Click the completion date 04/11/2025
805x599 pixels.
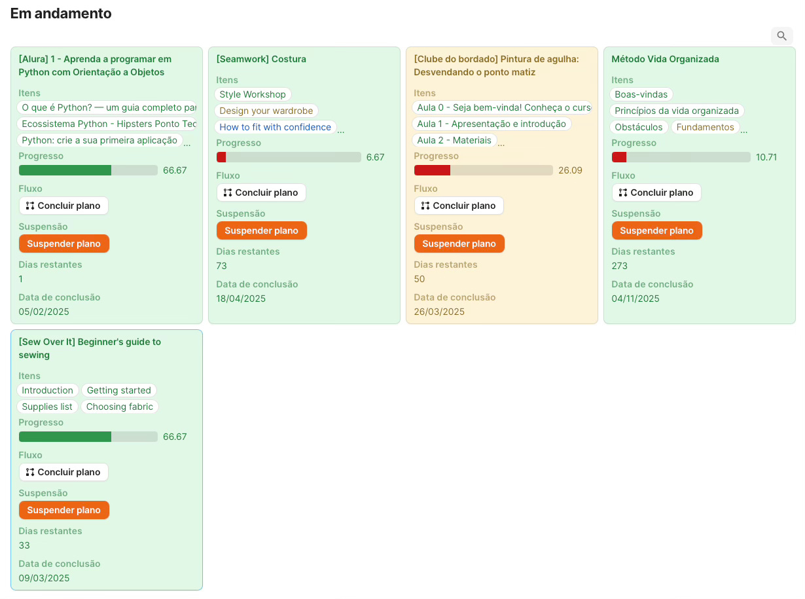click(x=635, y=299)
